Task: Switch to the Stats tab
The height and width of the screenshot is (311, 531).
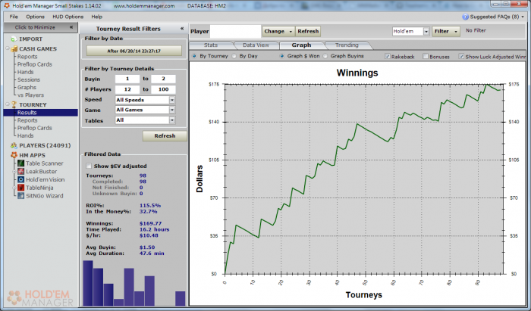Action: coord(211,45)
